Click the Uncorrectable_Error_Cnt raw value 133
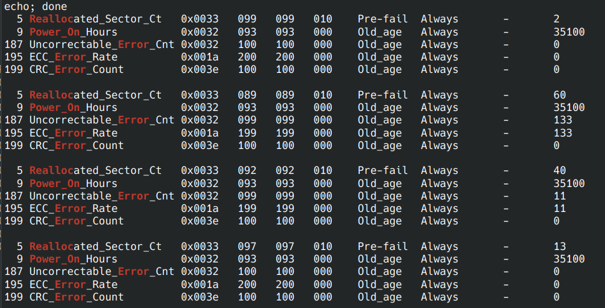Screen dimensions: 605x308 563,120
